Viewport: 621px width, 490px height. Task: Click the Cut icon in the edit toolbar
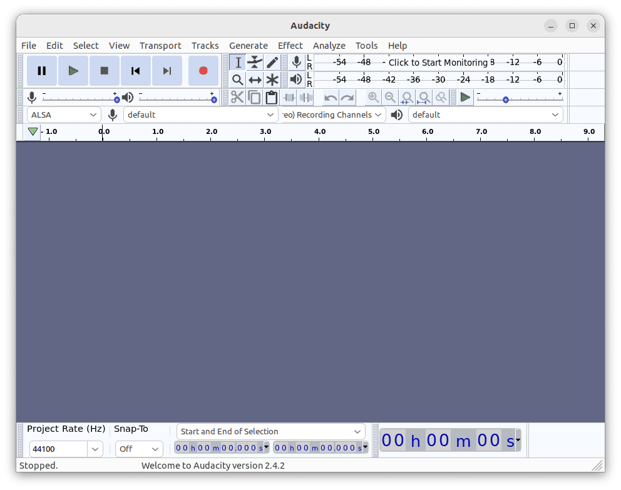(237, 97)
